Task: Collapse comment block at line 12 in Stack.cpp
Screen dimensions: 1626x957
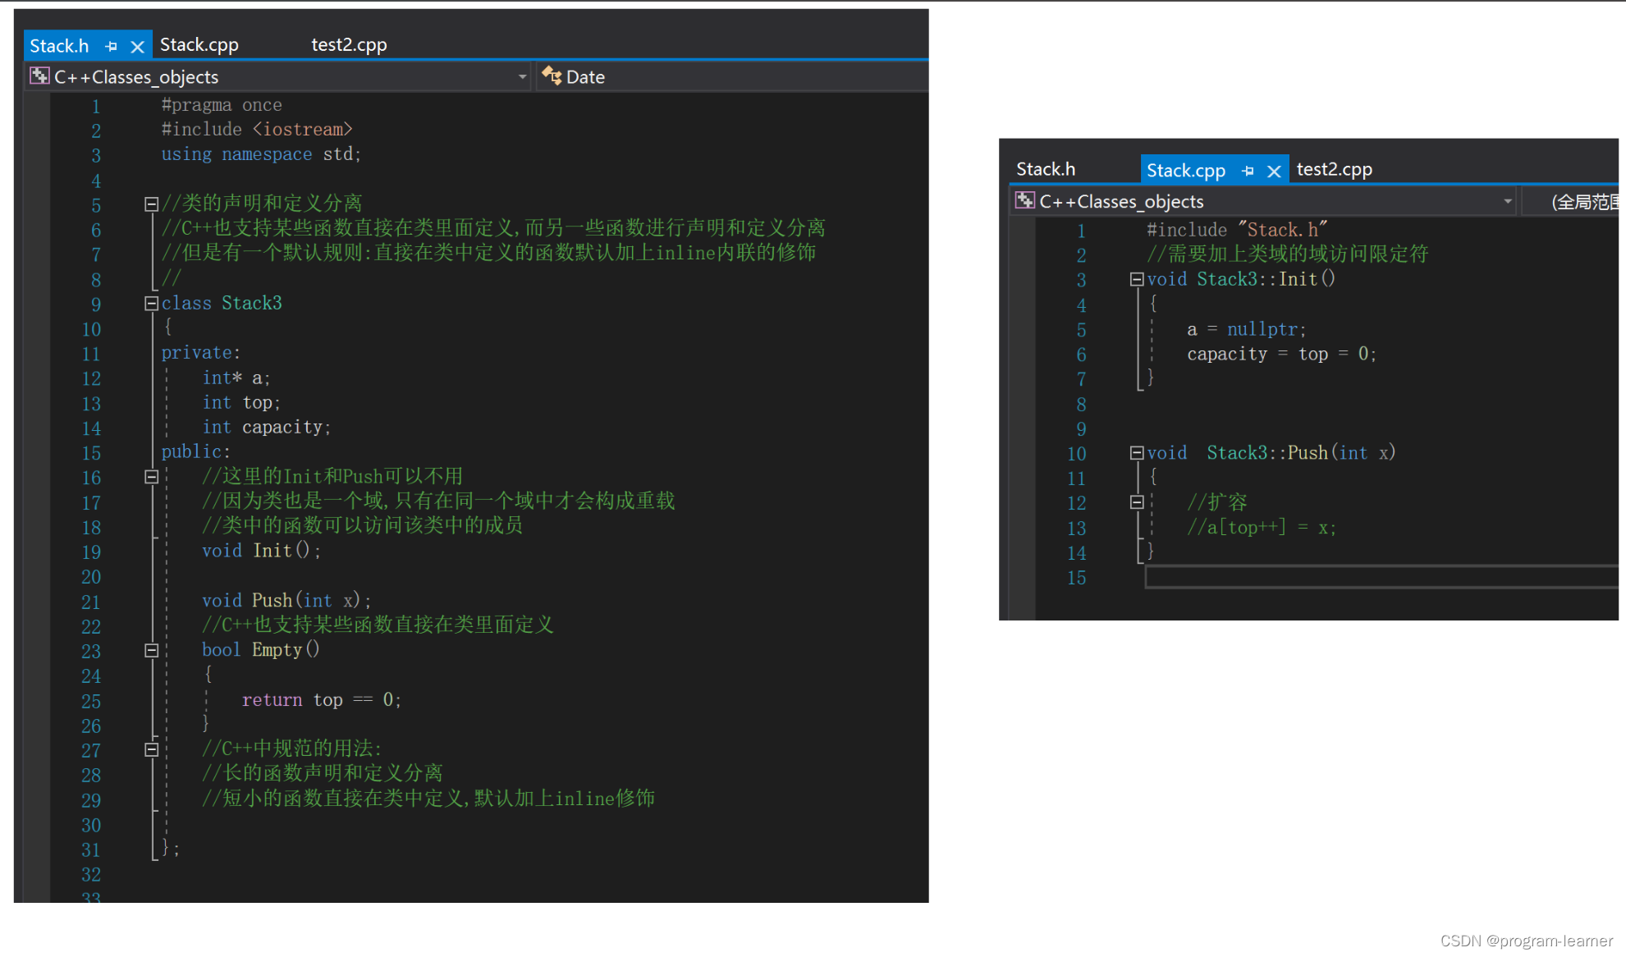Action: tap(1137, 502)
